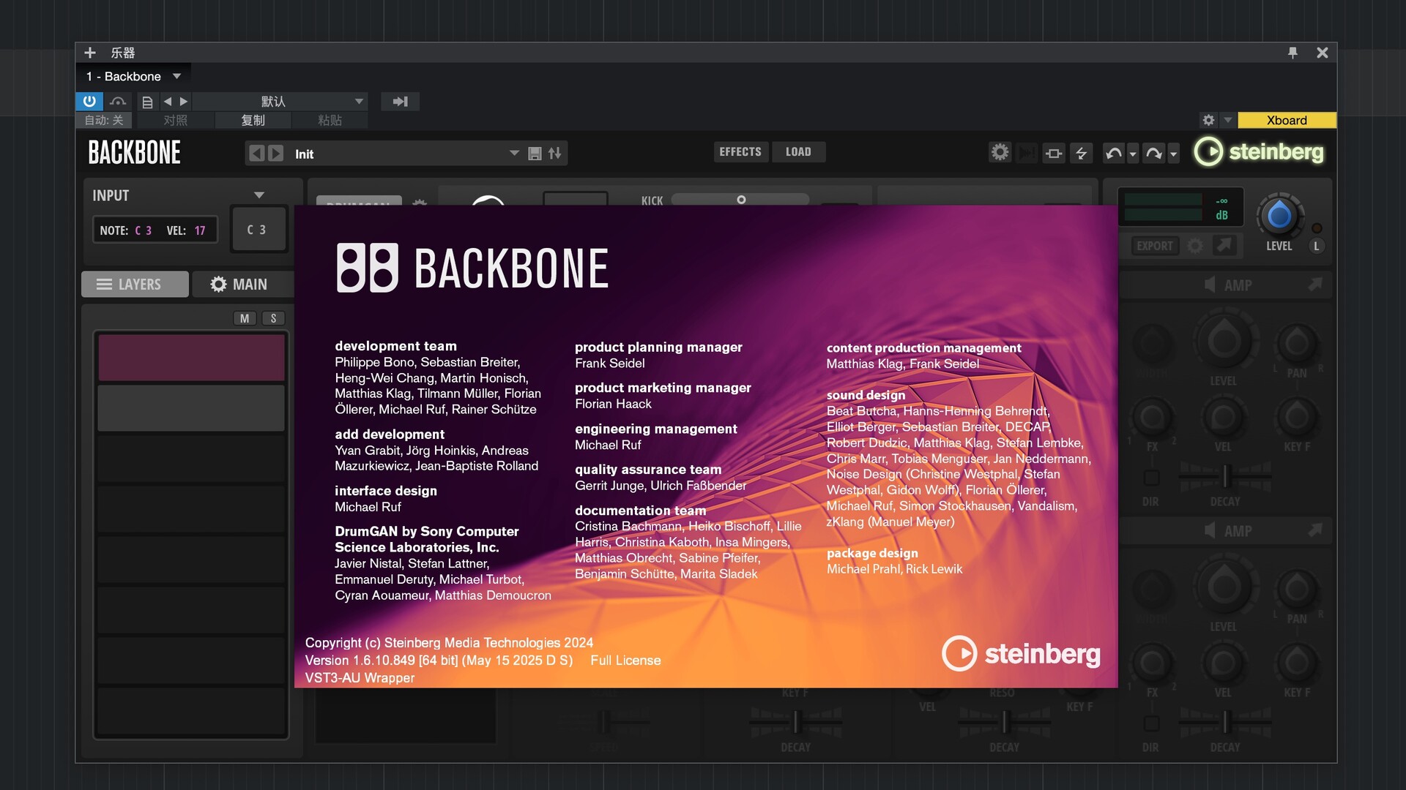The height and width of the screenshot is (790, 1406).
Task: Click the Full License text
Action: 625,661
